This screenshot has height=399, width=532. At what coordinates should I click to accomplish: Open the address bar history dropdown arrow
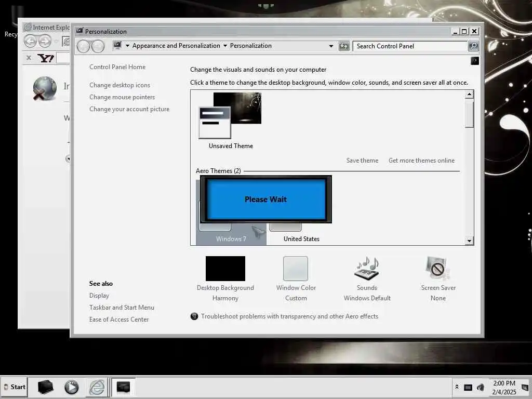click(x=331, y=46)
